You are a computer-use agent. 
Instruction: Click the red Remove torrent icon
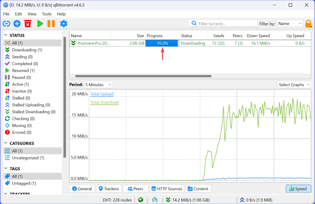click(28, 24)
